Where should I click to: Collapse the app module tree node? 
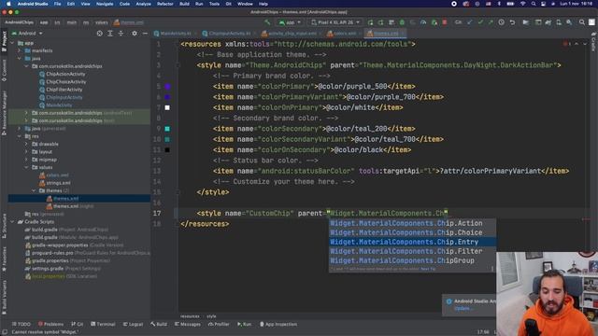(x=12, y=43)
